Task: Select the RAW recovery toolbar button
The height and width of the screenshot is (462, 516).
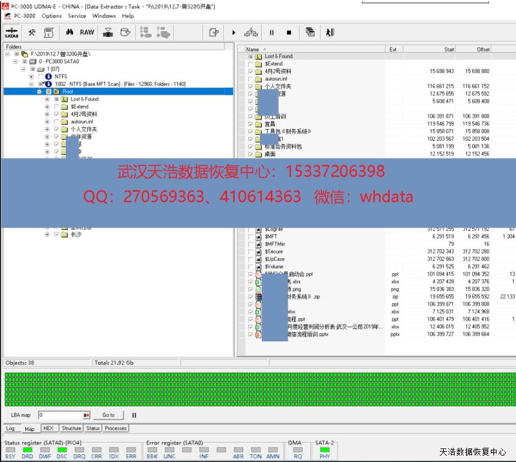Action: point(86,32)
